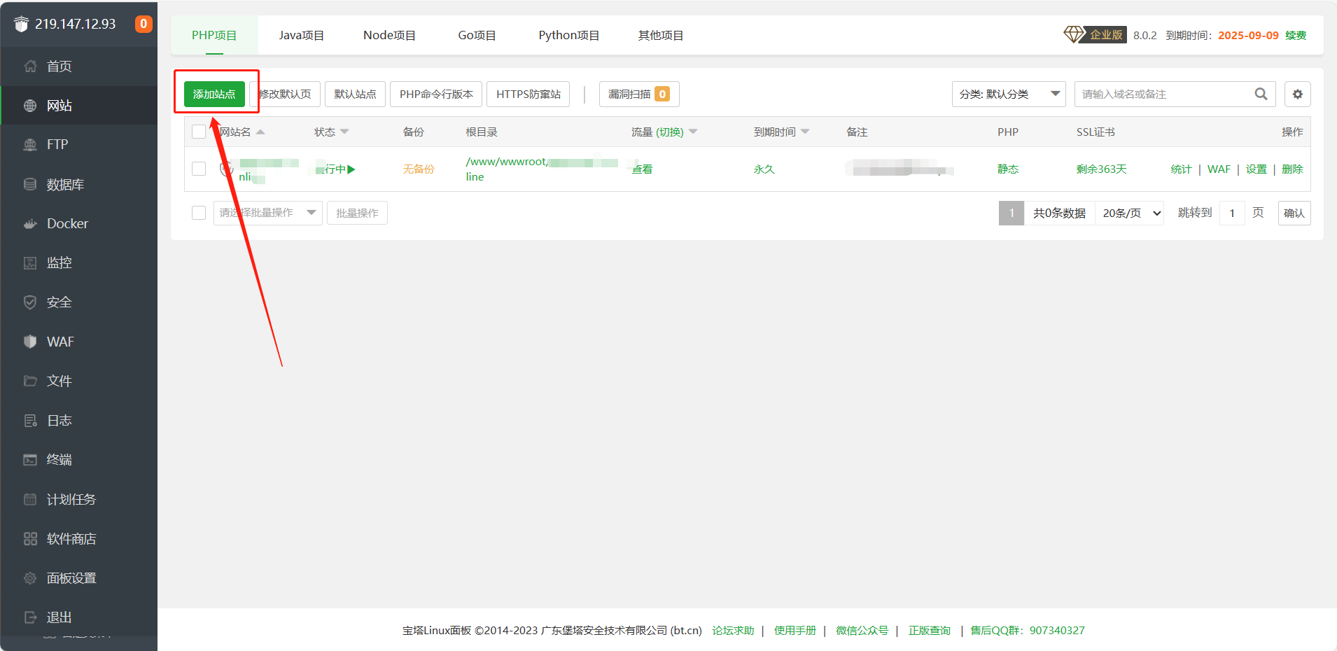Click the 漏洞扫描 button
Screen dimensions: 1337x651
(x=639, y=94)
